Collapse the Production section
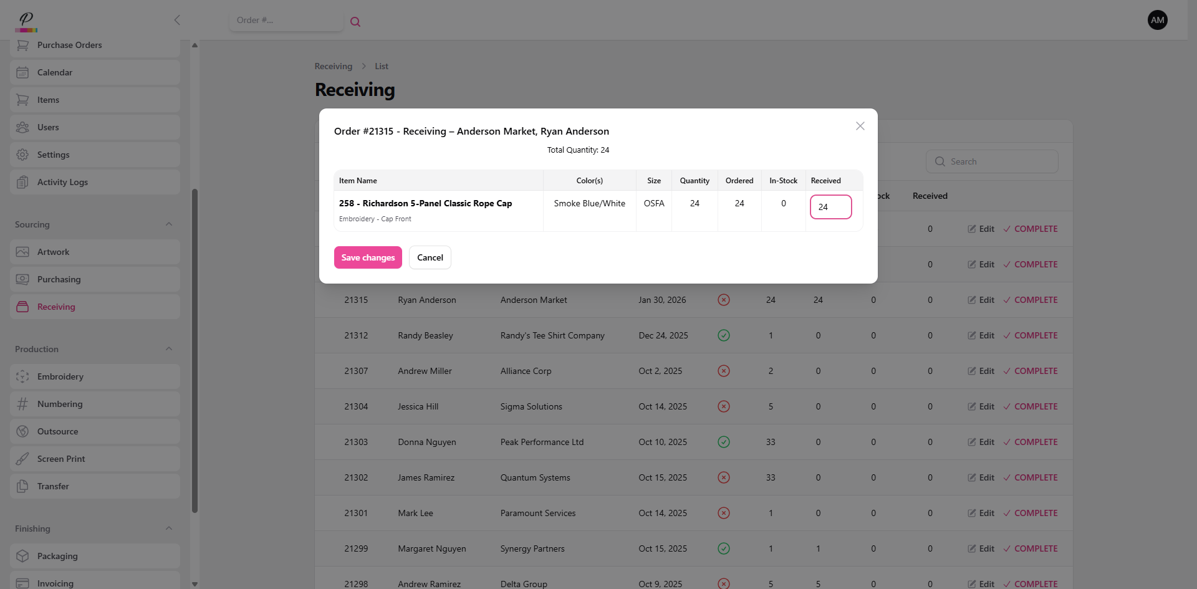This screenshot has width=1197, height=589. tap(169, 349)
